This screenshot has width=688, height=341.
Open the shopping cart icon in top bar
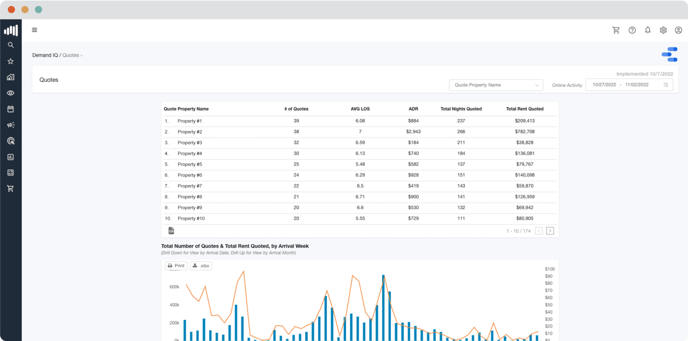tap(616, 30)
